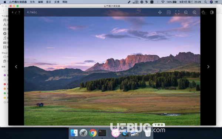The image size is (222, 139).
Task: Open the 显示 menu
Action: 48,2
